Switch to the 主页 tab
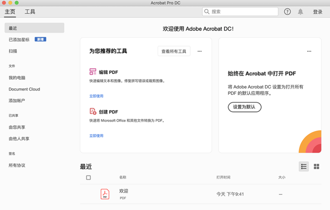 point(10,12)
